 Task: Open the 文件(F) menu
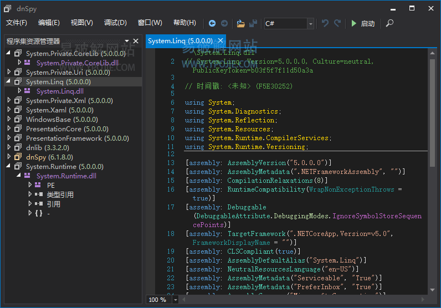17,23
